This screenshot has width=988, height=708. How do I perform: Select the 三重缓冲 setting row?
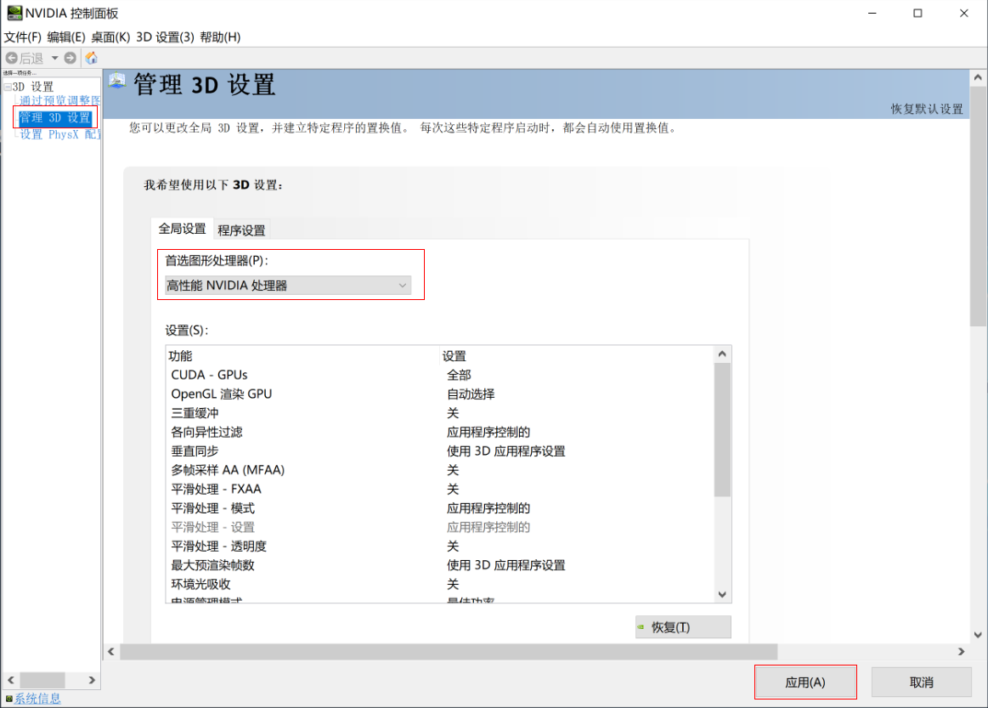(x=440, y=413)
